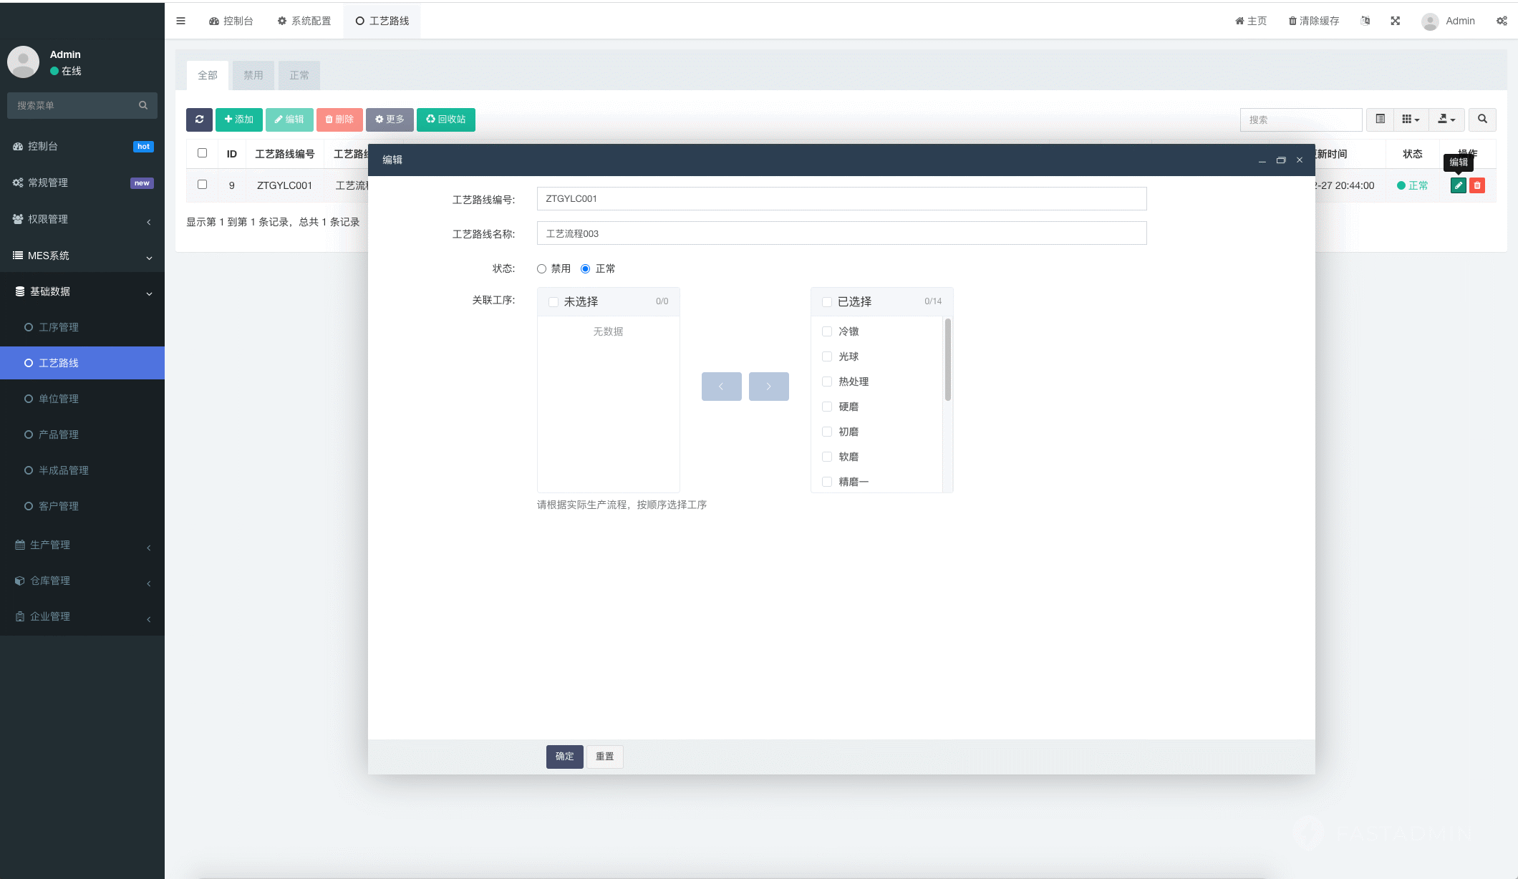Select the 禁用 status radio button

pyautogui.click(x=542, y=269)
